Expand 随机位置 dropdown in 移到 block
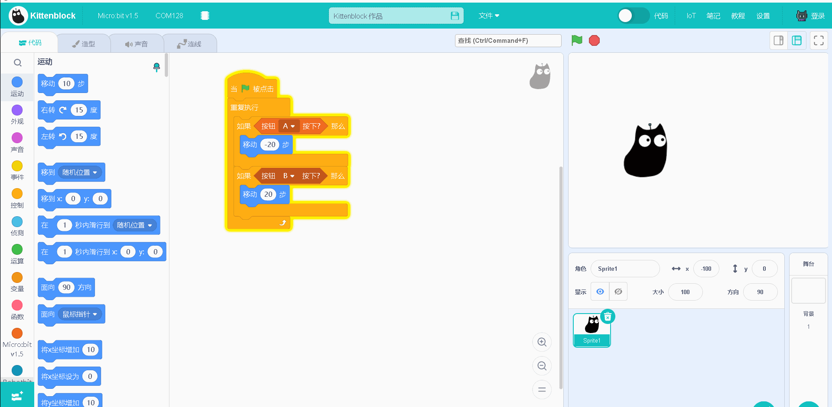The height and width of the screenshot is (407, 832). coord(80,172)
